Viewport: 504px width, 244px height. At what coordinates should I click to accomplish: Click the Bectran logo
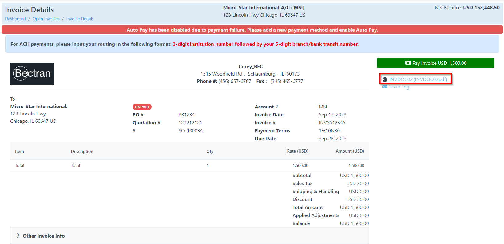pos(32,74)
